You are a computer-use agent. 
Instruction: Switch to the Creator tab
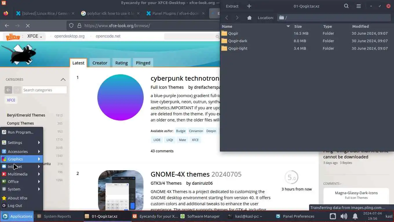tap(100, 63)
